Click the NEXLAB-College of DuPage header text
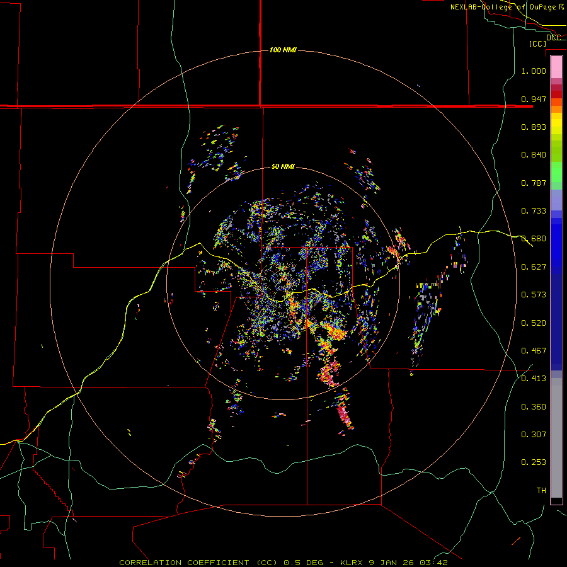This screenshot has width=567, height=567. 503,7
